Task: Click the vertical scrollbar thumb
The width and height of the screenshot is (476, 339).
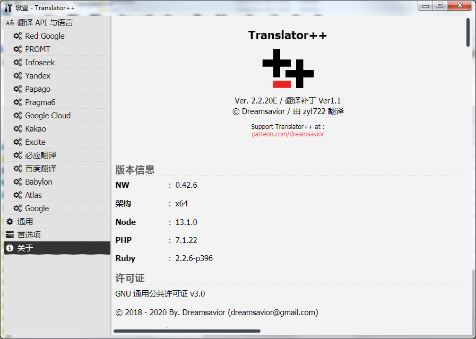Action: (x=468, y=32)
